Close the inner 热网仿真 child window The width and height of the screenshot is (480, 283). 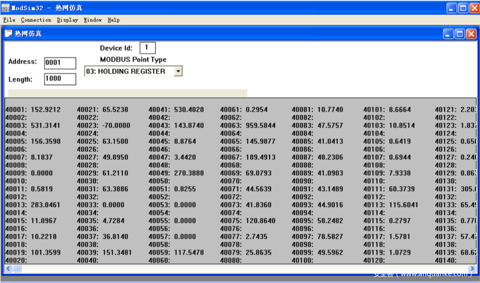coord(471,33)
